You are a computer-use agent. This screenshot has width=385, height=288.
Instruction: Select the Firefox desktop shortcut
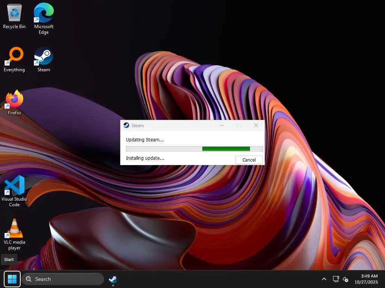click(14, 102)
